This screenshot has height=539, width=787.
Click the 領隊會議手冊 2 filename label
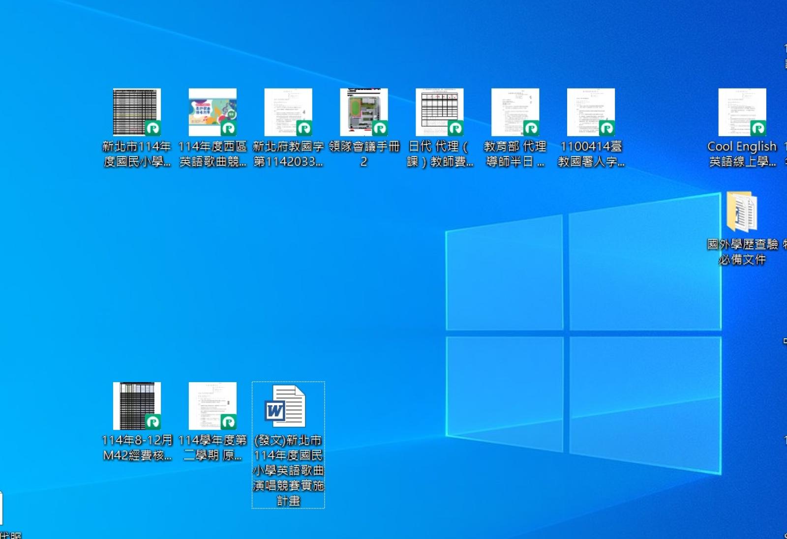pos(364,153)
